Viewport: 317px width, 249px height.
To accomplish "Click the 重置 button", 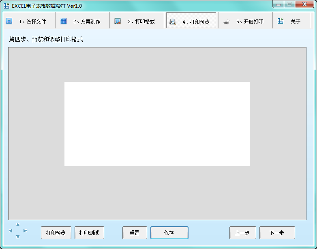I will click(x=135, y=233).
